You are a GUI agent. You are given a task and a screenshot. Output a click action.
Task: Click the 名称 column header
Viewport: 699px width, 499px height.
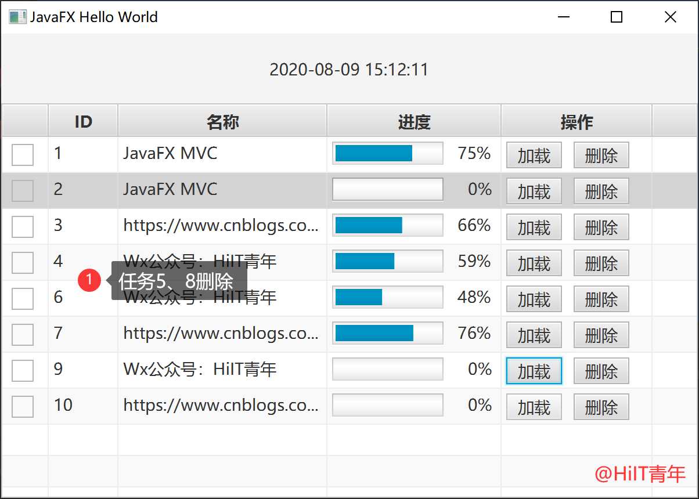pos(222,121)
